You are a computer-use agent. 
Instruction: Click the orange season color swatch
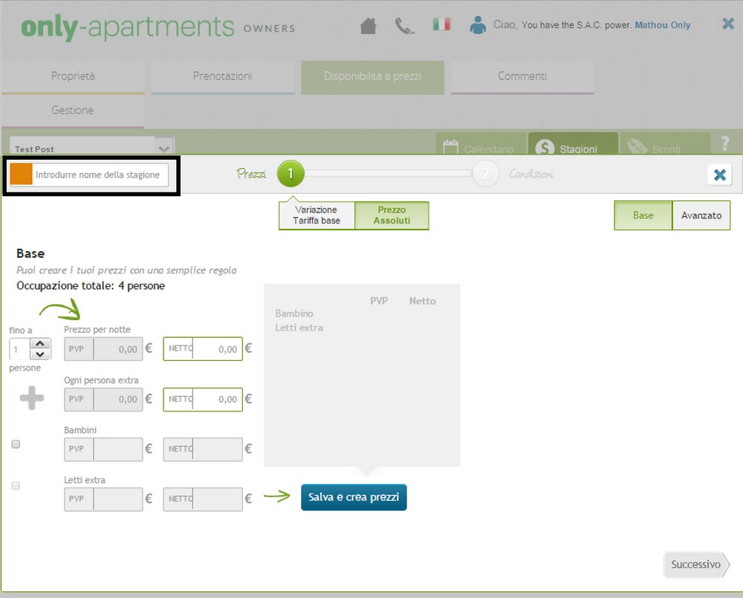click(22, 175)
